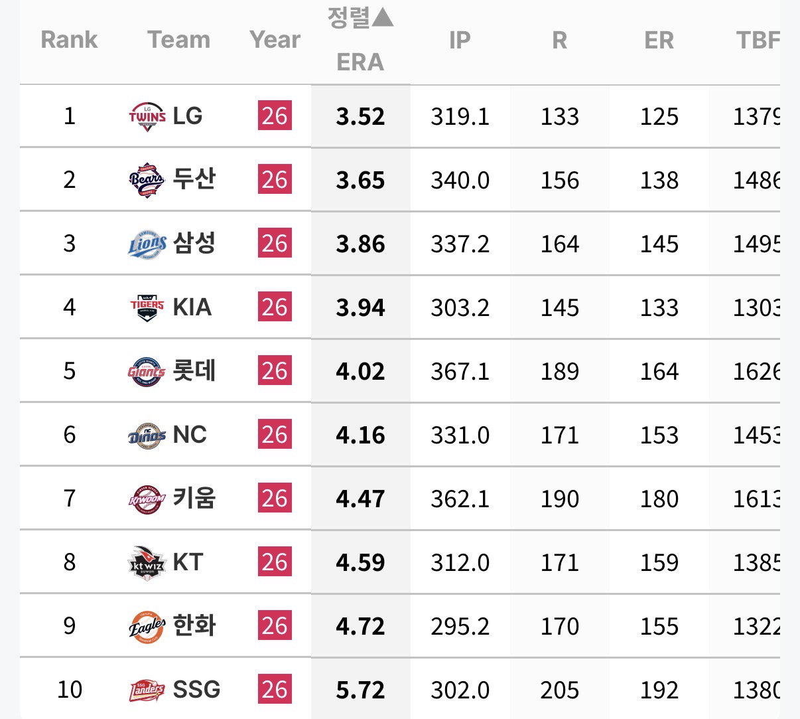Click the red 26 year badge for SSG
800x719 pixels.
click(275, 690)
